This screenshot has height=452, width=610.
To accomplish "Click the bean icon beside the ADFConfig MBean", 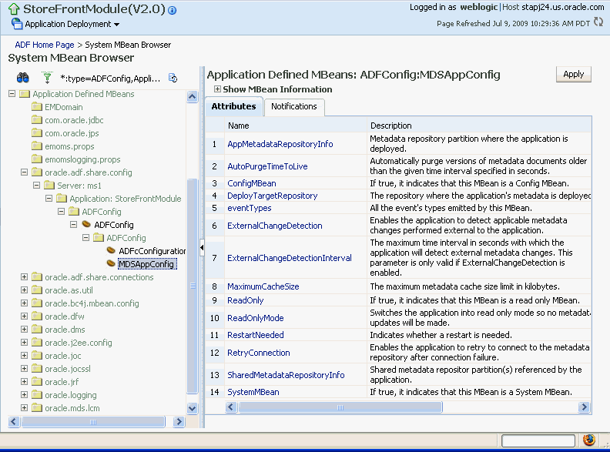I will pyautogui.click(x=86, y=224).
